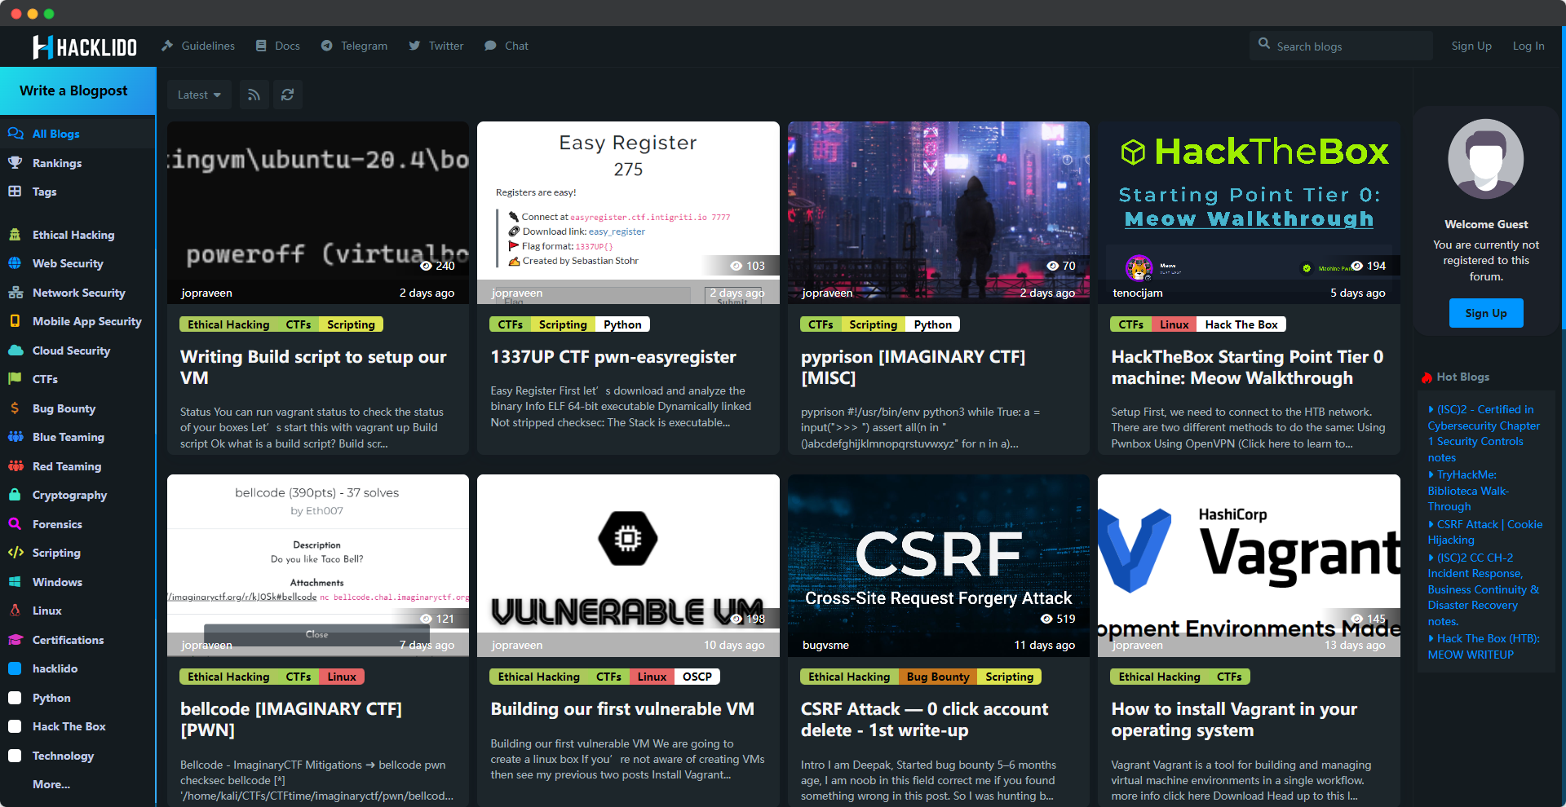Click the Python tag on 1337UP post
This screenshot has height=807, width=1566.
(x=622, y=324)
